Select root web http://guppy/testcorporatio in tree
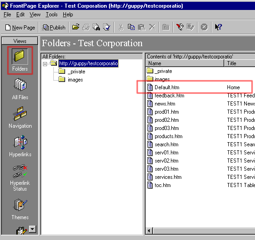The height and width of the screenshot is (240, 255). 89,63
